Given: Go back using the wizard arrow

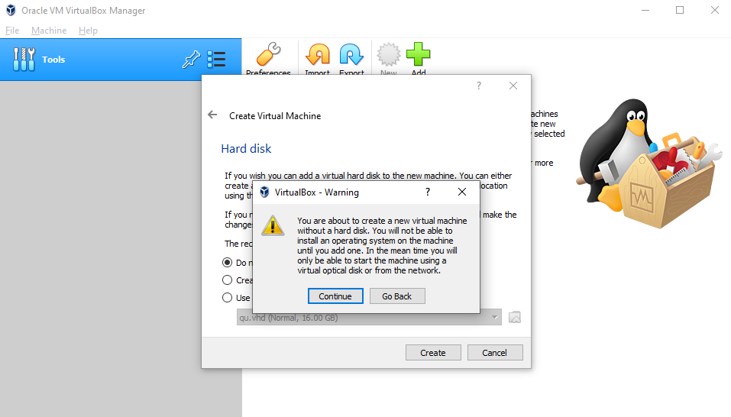Looking at the screenshot, I should point(212,115).
